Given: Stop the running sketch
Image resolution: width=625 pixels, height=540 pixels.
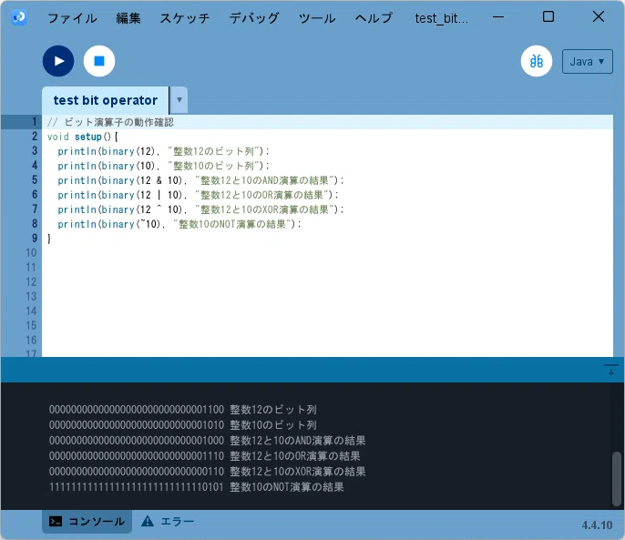Looking at the screenshot, I should coord(99,61).
